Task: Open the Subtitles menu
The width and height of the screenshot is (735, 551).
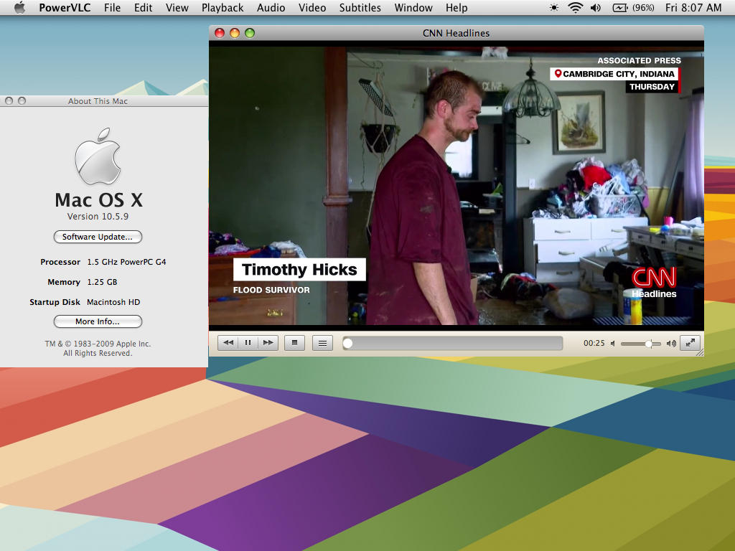Action: click(360, 7)
